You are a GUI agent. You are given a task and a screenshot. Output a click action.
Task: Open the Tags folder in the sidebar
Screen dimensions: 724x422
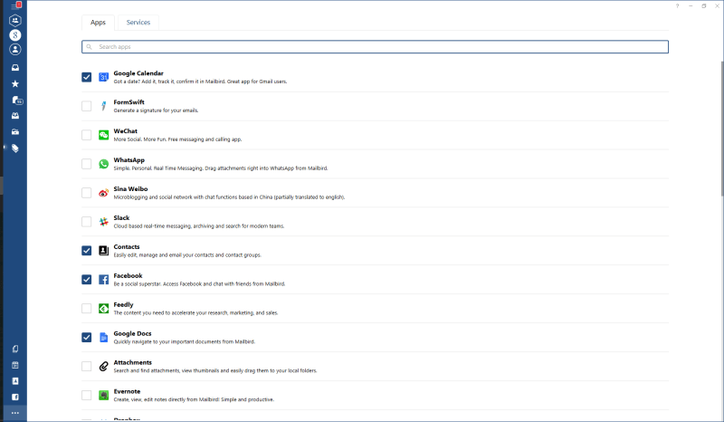pos(15,149)
